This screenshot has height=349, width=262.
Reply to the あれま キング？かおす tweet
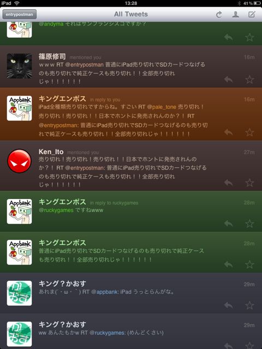228,305
